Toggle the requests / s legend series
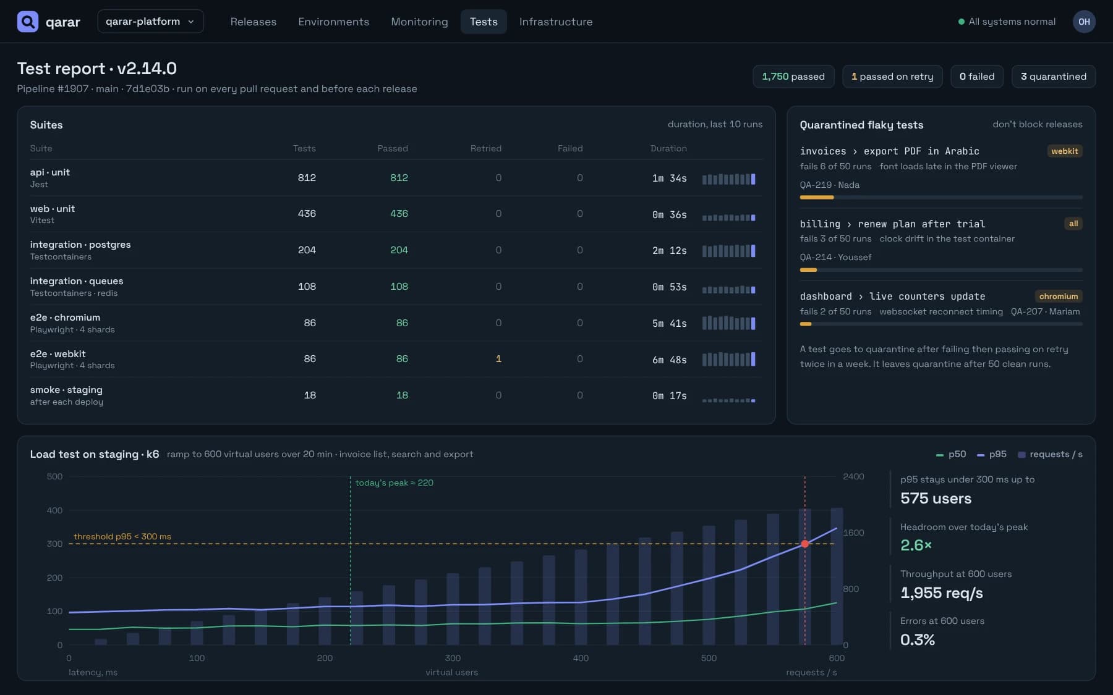The image size is (1113, 695). coord(1050,454)
